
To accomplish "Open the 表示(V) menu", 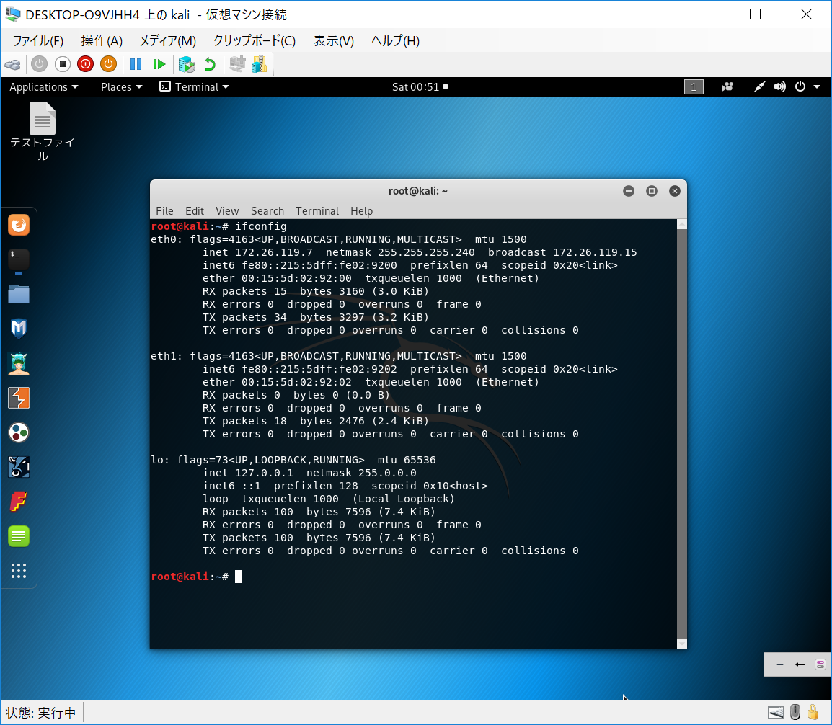I will tap(333, 40).
